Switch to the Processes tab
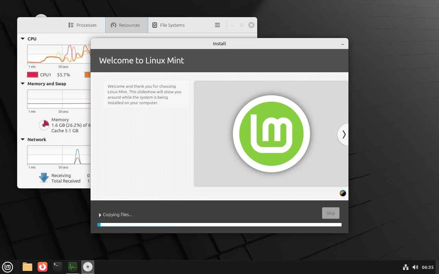The width and height of the screenshot is (439, 274). click(x=82, y=25)
